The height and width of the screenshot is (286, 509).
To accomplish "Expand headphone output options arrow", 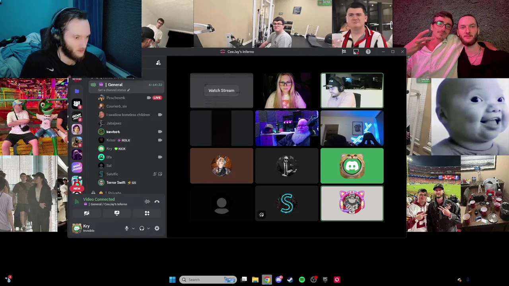I will tap(148, 228).
